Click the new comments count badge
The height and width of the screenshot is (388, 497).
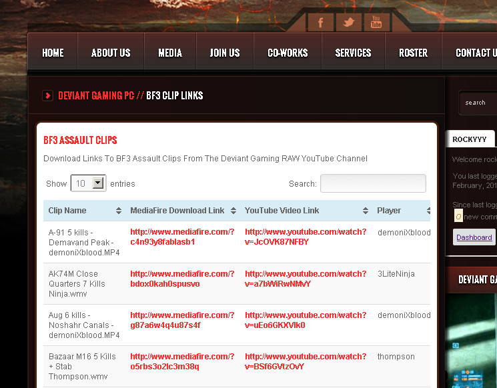[x=458, y=215]
